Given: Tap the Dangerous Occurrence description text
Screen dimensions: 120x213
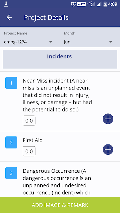Looking at the screenshot, I should tap(57, 182).
